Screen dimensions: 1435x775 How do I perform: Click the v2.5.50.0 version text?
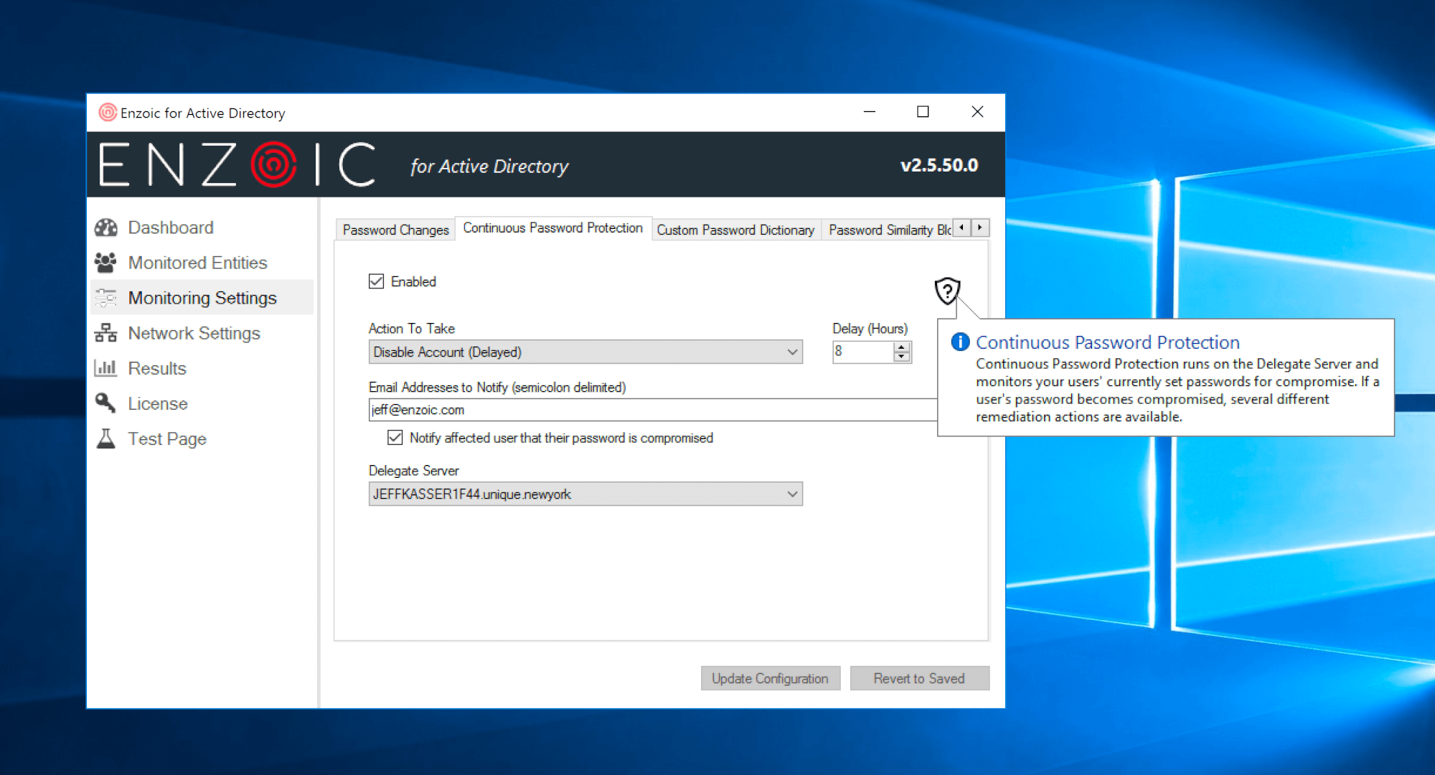(939, 165)
